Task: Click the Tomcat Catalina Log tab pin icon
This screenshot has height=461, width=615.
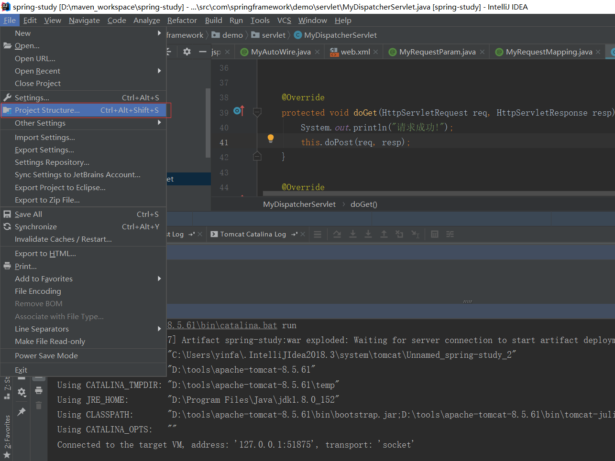Action: (x=294, y=234)
